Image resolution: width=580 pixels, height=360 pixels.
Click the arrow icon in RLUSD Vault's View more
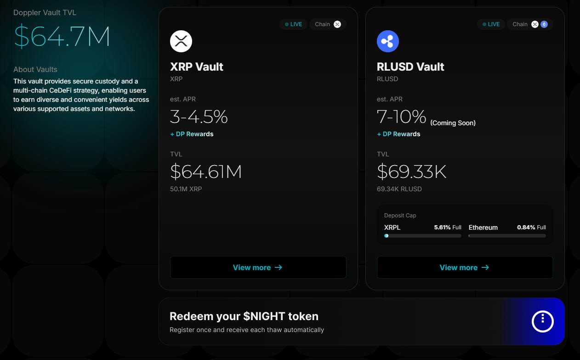[485, 267]
